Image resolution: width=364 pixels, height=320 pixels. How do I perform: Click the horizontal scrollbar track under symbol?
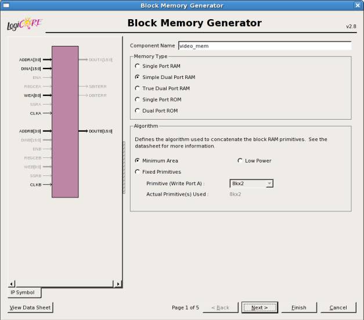64,284
